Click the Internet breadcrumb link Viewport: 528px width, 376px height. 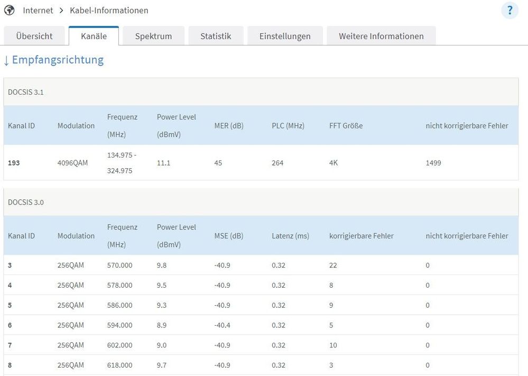coord(38,11)
